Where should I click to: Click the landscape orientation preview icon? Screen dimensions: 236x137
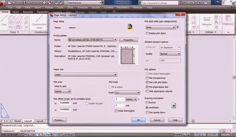point(174,105)
